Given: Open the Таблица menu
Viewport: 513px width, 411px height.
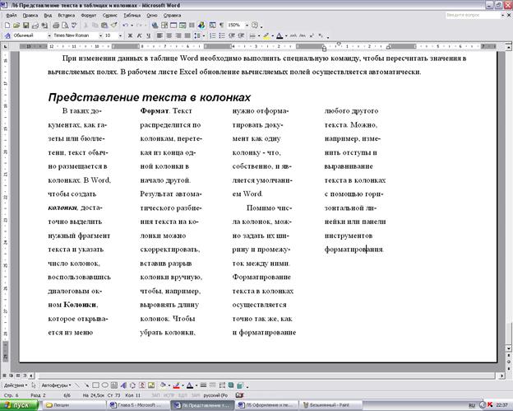Looking at the screenshot, I should (x=132, y=16).
